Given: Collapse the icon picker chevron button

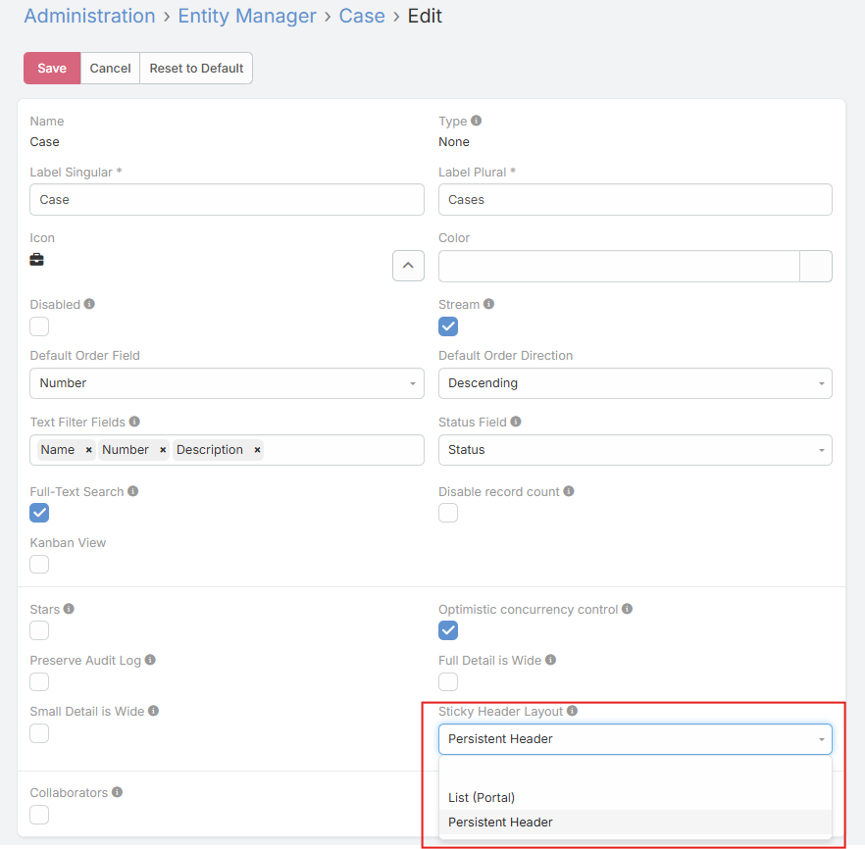Looking at the screenshot, I should tap(408, 266).
